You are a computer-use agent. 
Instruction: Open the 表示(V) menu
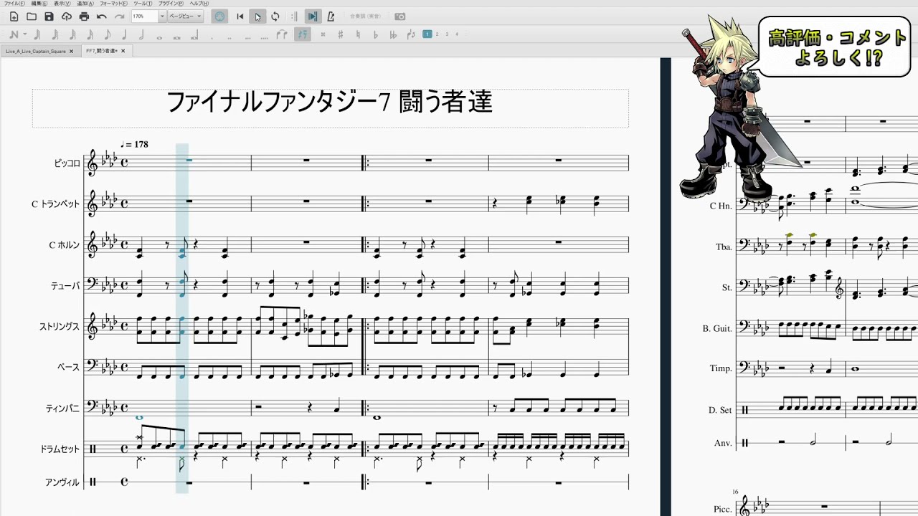(x=62, y=4)
